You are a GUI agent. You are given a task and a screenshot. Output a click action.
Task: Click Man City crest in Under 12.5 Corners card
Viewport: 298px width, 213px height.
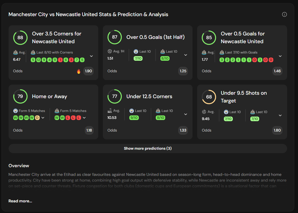(132, 111)
